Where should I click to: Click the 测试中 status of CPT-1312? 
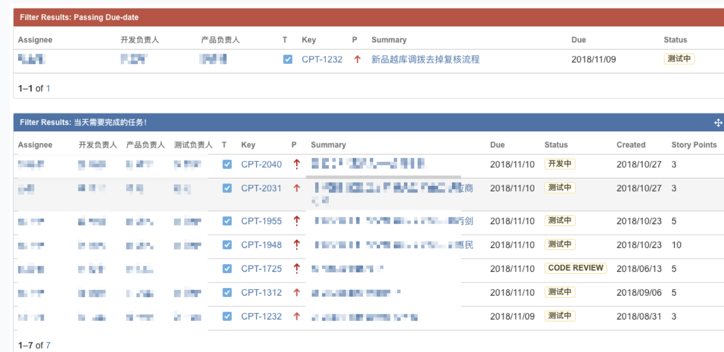click(560, 292)
